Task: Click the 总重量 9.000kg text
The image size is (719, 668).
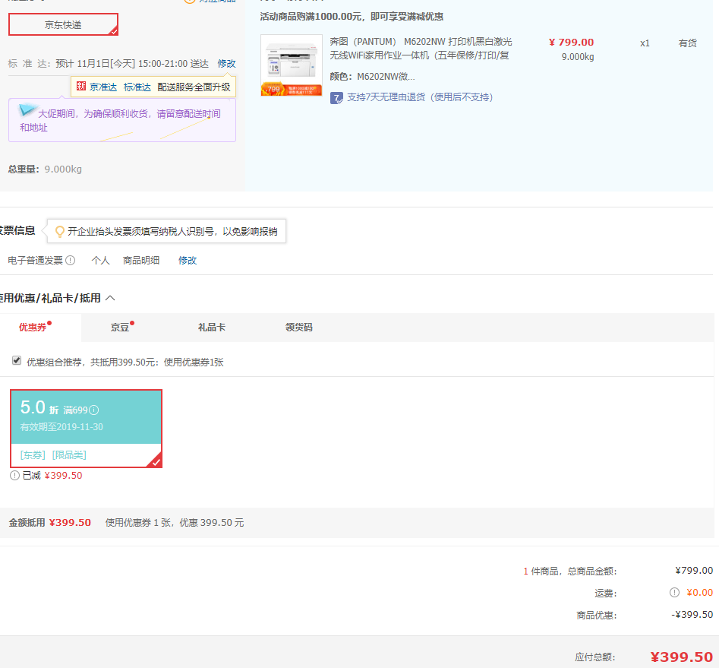Action: pyautogui.click(x=45, y=169)
